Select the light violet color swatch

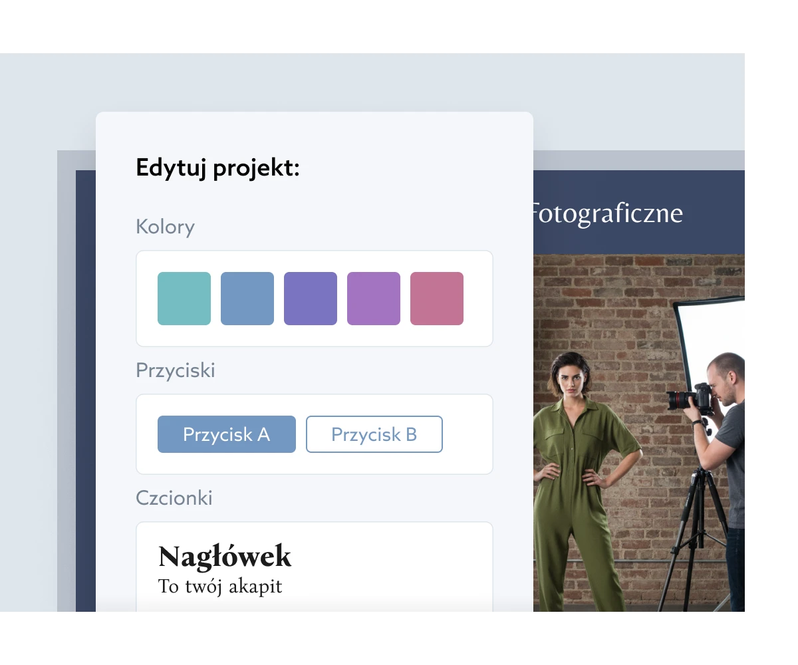tap(374, 299)
